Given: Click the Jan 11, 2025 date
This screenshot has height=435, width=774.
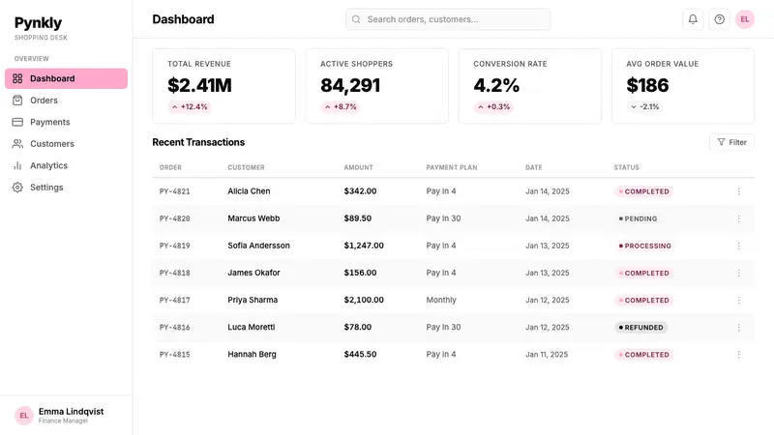Looking at the screenshot, I should point(547,354).
